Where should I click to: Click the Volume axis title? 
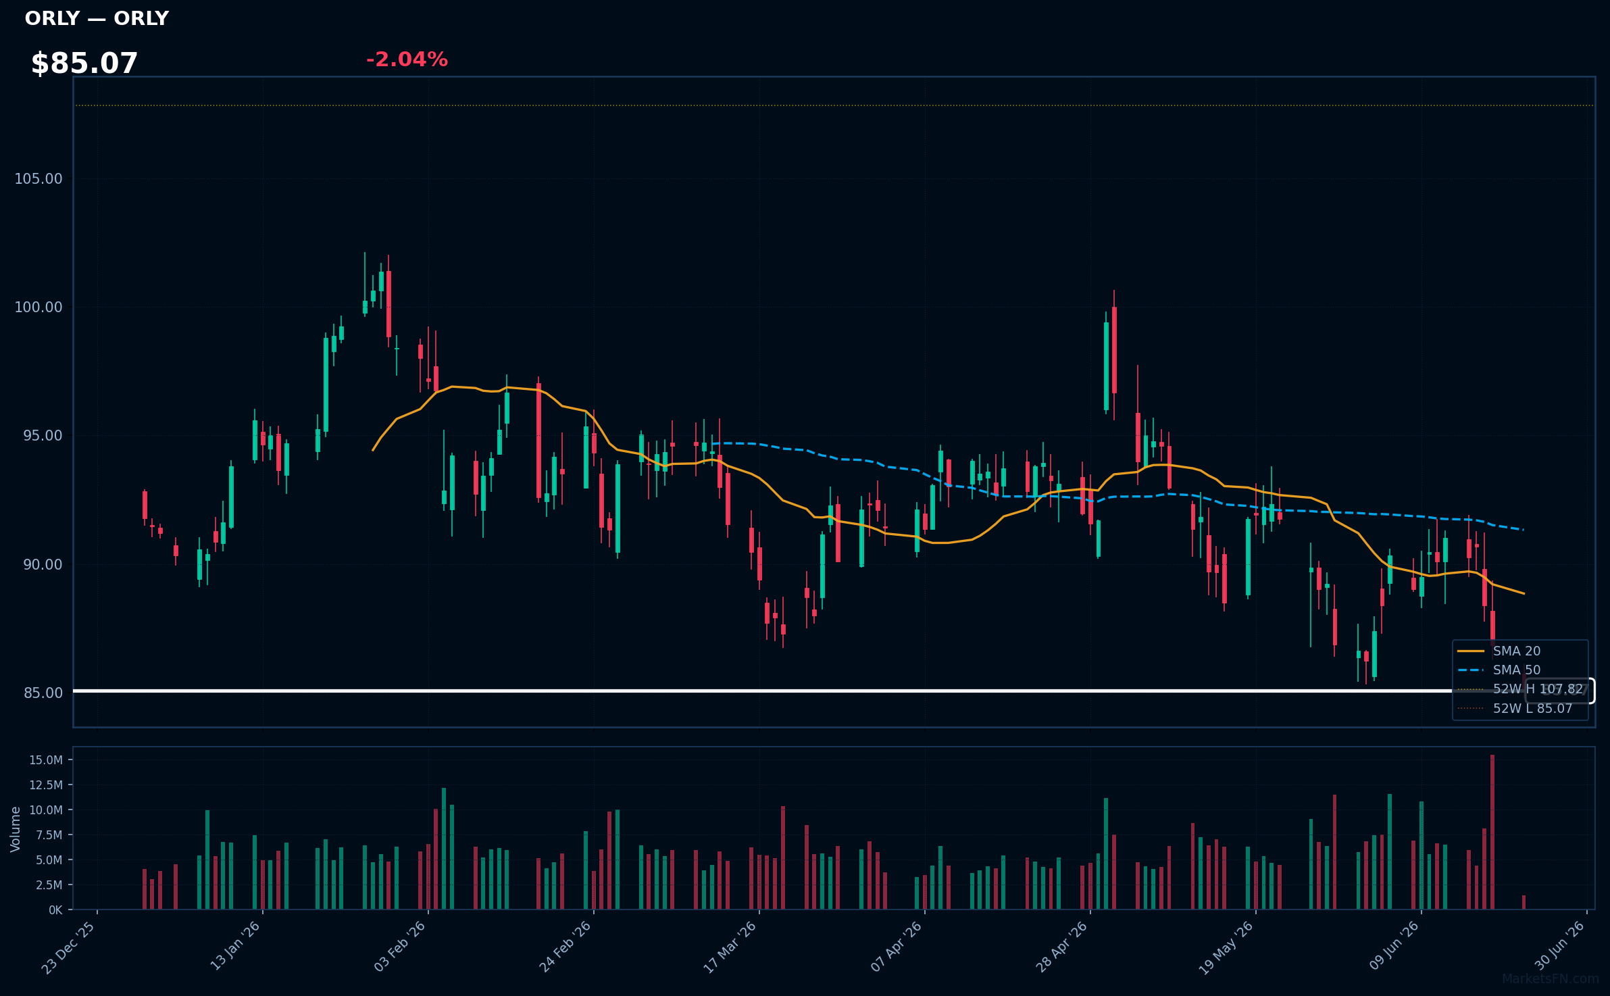tap(16, 829)
